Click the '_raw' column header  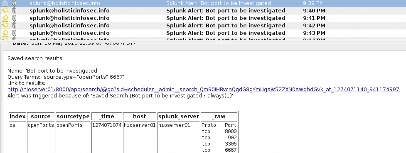click(219, 117)
